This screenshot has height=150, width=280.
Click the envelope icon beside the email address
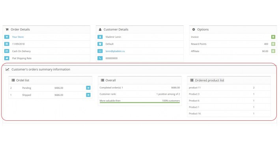100,51
